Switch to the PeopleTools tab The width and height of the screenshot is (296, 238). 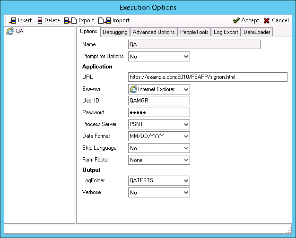194,32
